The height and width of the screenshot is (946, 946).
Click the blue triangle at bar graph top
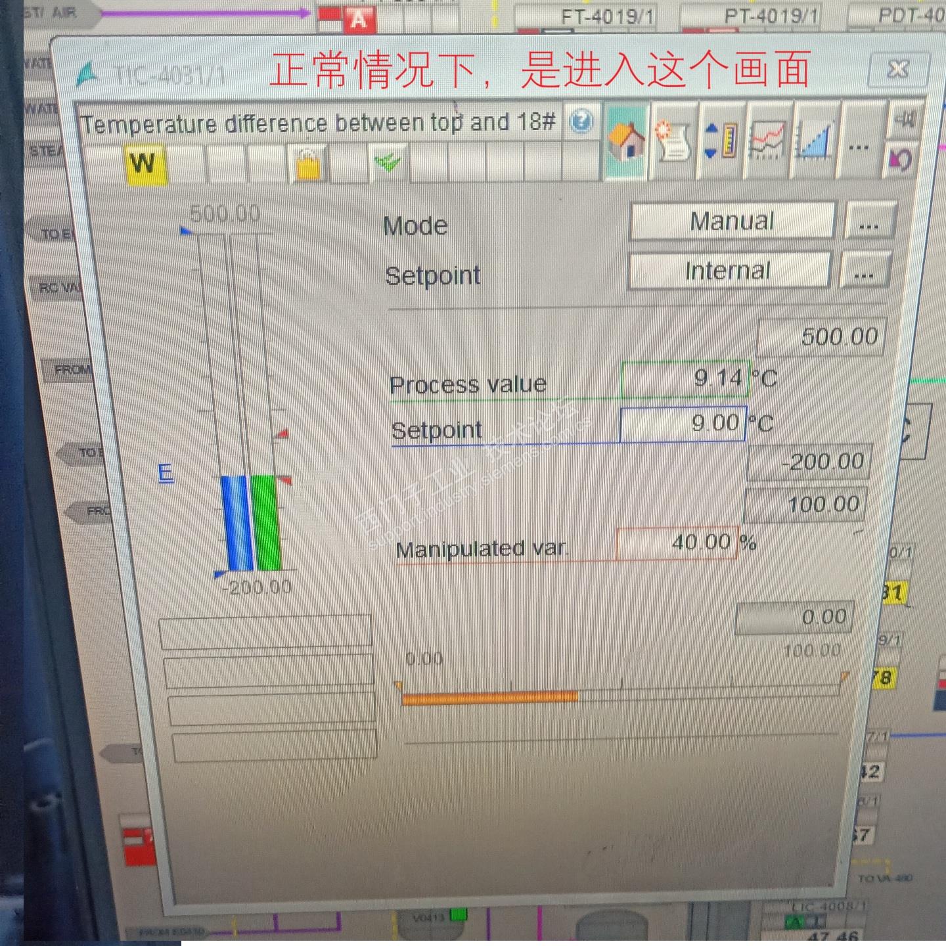pyautogui.click(x=187, y=231)
